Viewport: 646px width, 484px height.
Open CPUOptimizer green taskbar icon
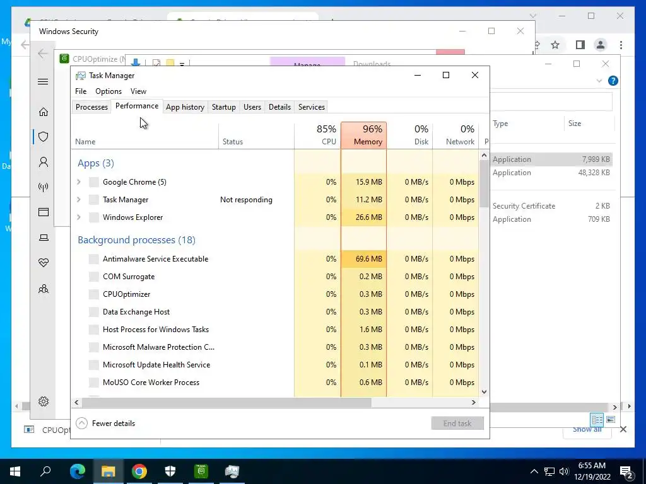click(201, 471)
